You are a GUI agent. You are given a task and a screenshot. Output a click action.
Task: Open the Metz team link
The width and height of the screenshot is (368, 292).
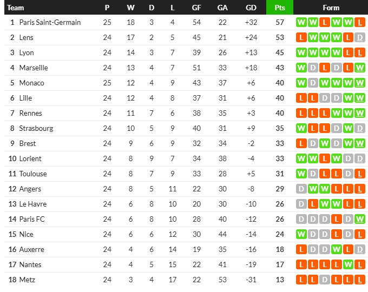(x=27, y=280)
